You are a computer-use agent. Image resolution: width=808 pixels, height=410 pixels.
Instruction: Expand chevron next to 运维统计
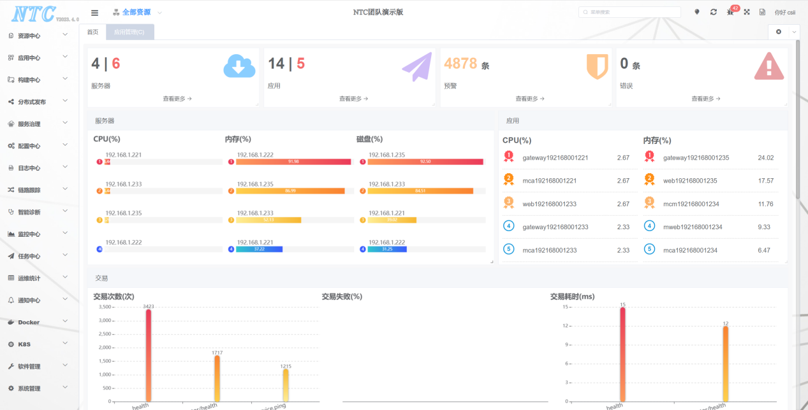coord(65,278)
